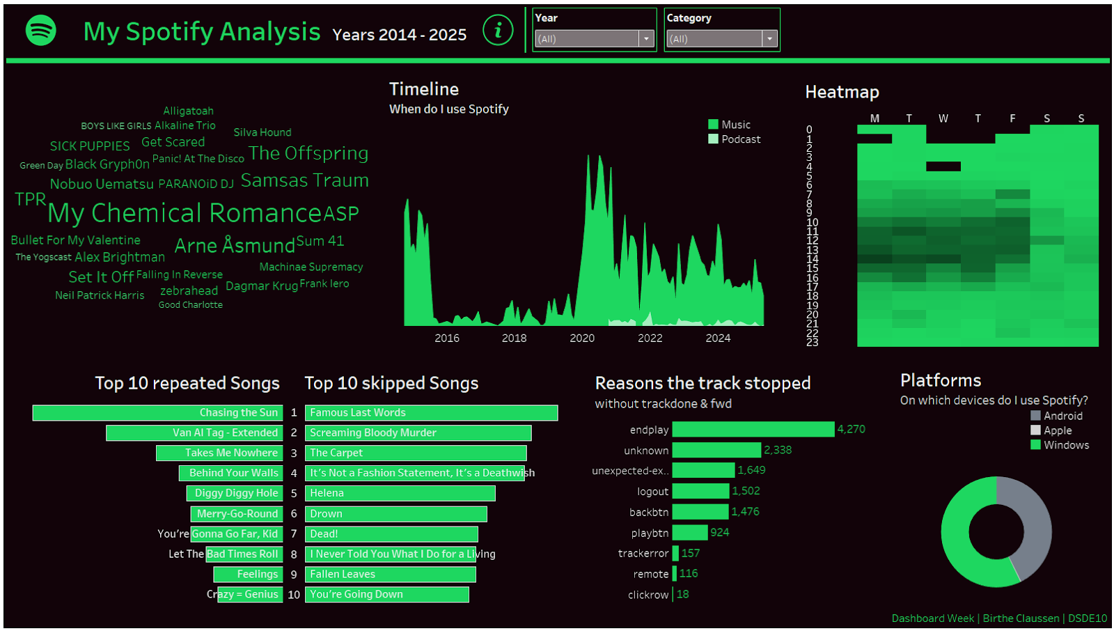
Task: Select the remote value 116
Action: pos(689,574)
